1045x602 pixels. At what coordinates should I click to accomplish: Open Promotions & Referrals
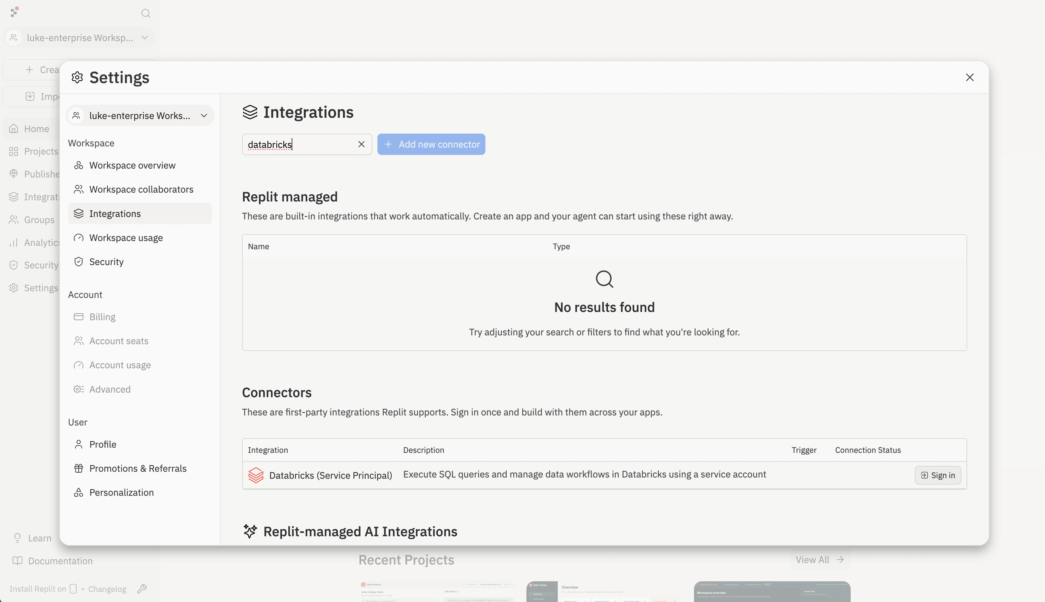point(140,468)
